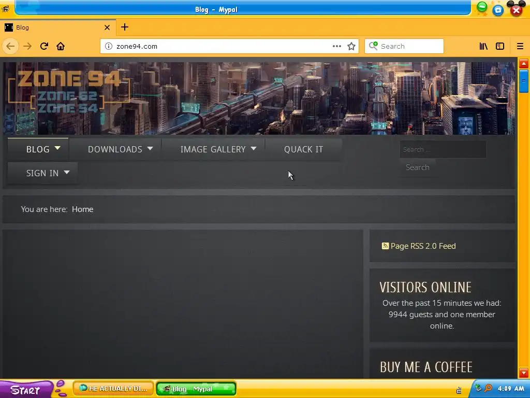Click the Mypal title bar app icon
The height and width of the screenshot is (398, 530).
[6, 8]
